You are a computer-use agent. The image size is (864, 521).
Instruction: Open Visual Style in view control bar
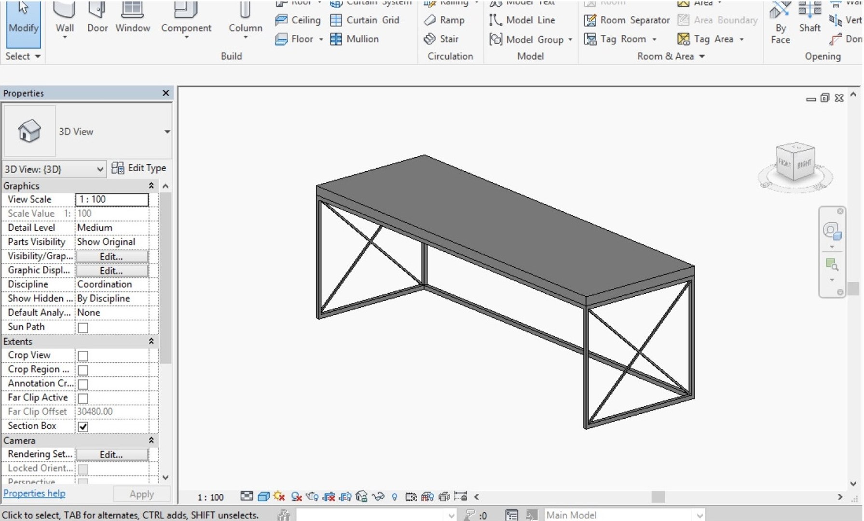[x=263, y=496]
